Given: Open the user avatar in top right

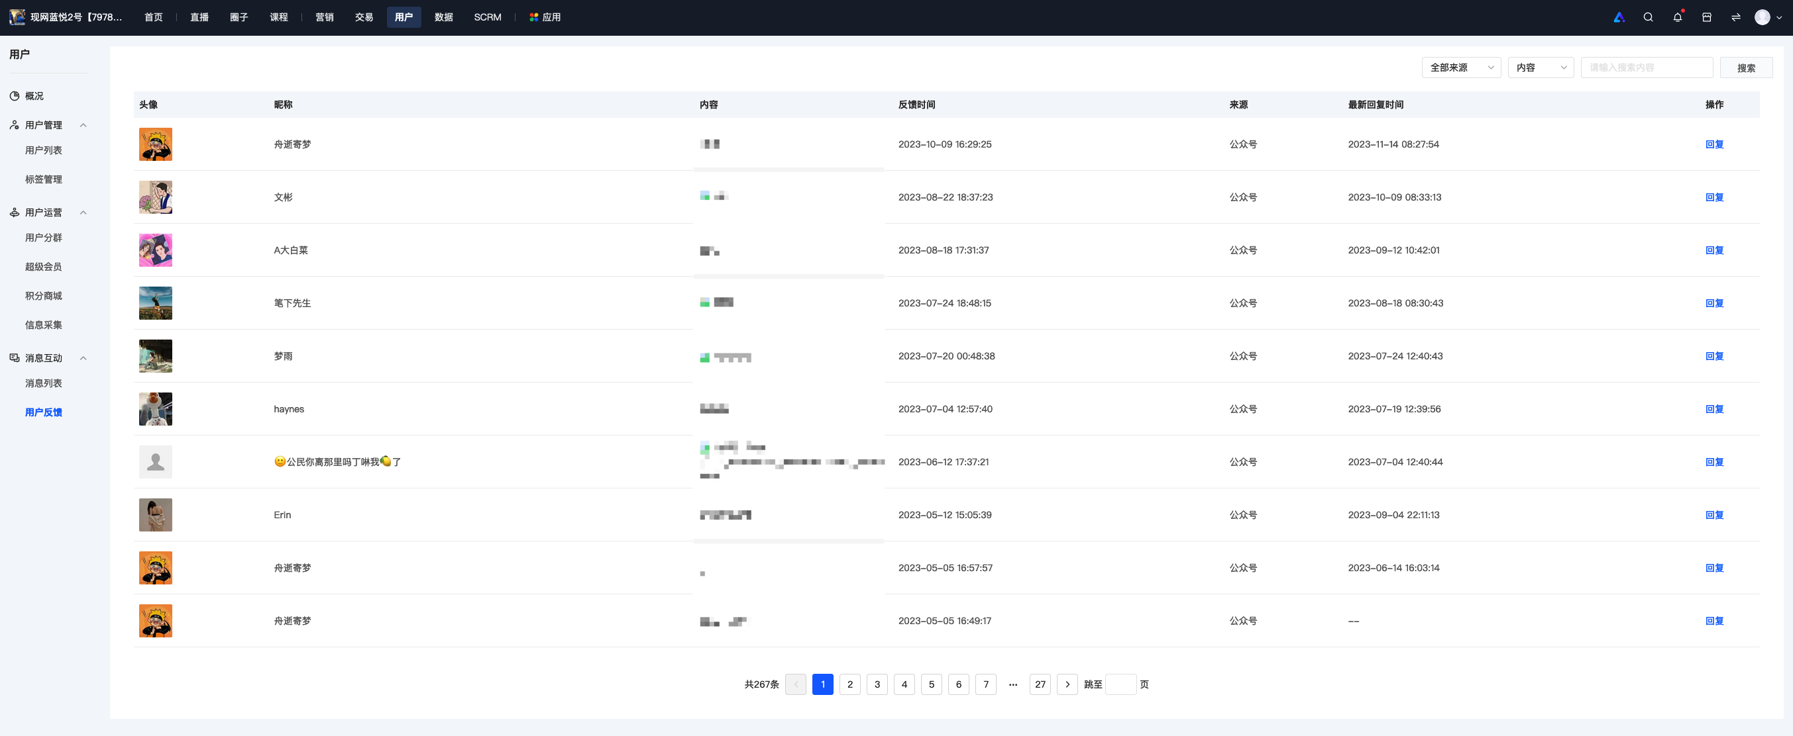Looking at the screenshot, I should click(1762, 17).
